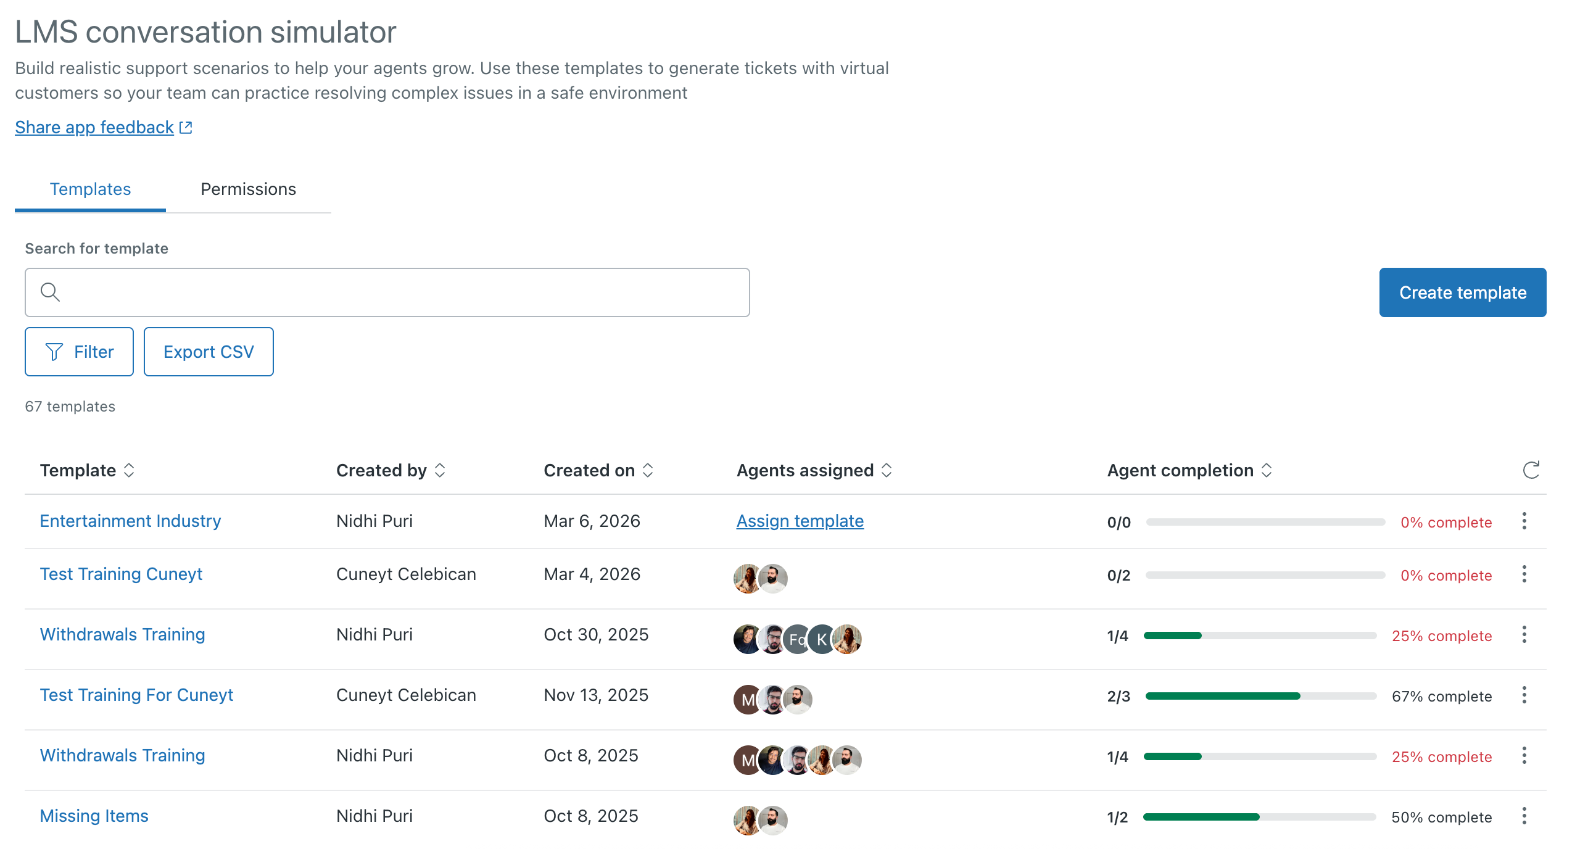The image size is (1588, 849).
Task: Select the Templates tab
Action: tap(90, 189)
